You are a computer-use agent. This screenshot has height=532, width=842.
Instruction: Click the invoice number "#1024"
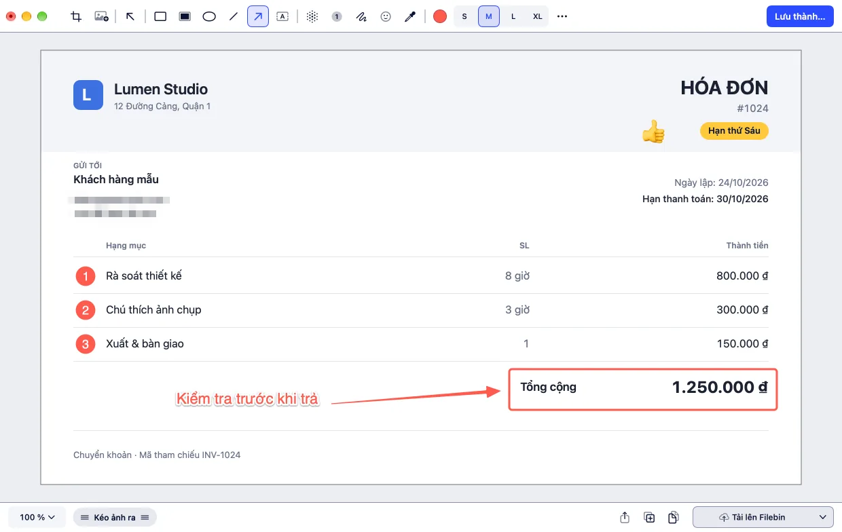752,109
